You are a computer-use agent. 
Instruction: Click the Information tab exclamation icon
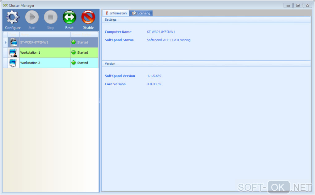pos(107,13)
